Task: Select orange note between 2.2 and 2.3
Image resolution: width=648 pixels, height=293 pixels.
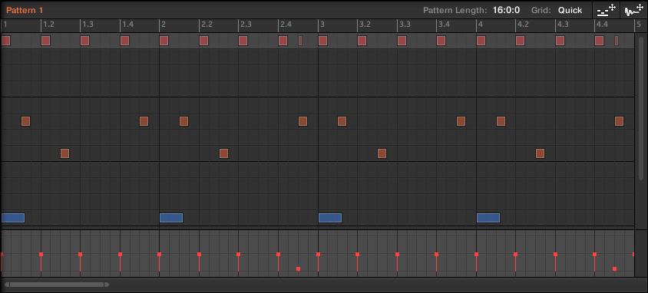Action: [223, 153]
